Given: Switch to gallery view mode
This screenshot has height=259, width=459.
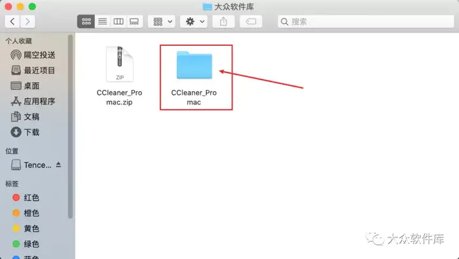Looking at the screenshot, I should [x=135, y=22].
